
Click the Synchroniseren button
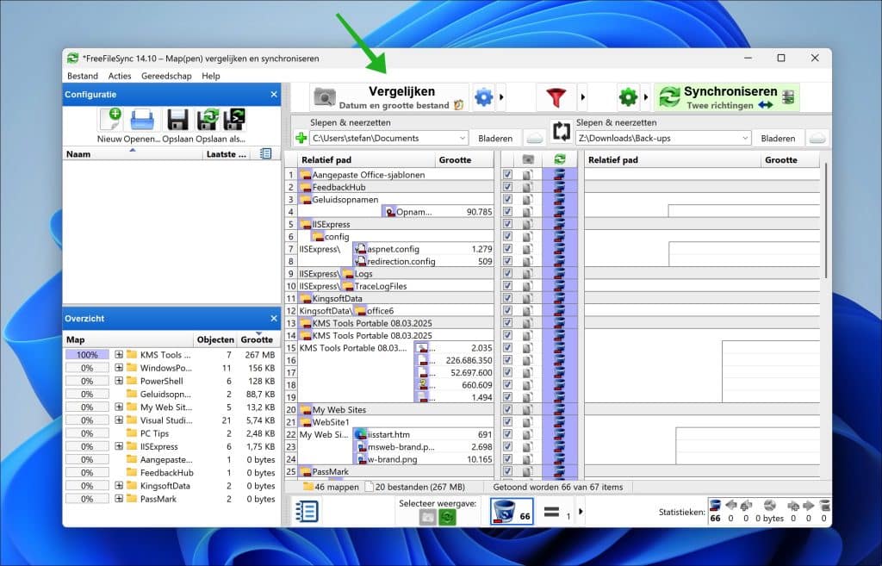point(727,97)
